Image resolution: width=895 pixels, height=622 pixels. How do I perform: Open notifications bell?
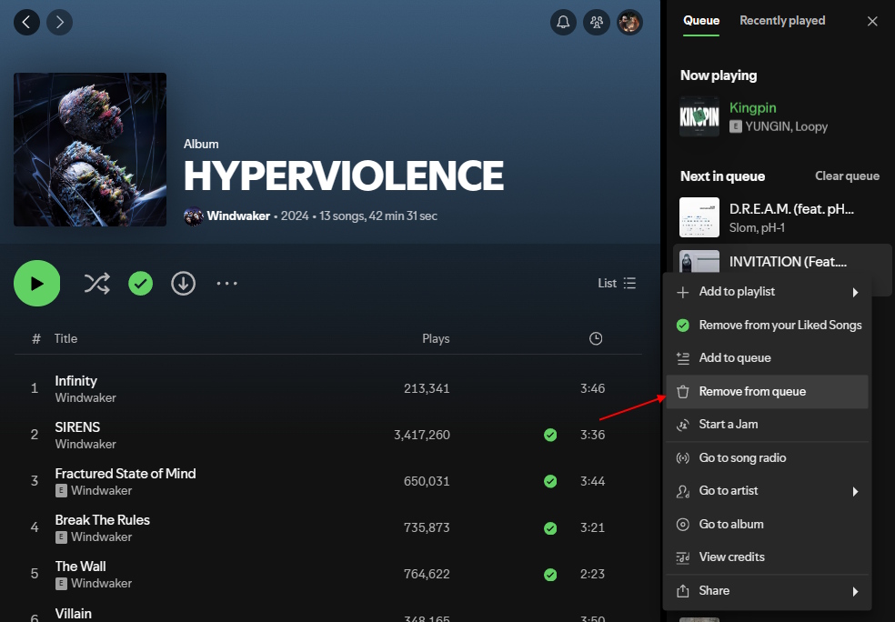(x=563, y=22)
